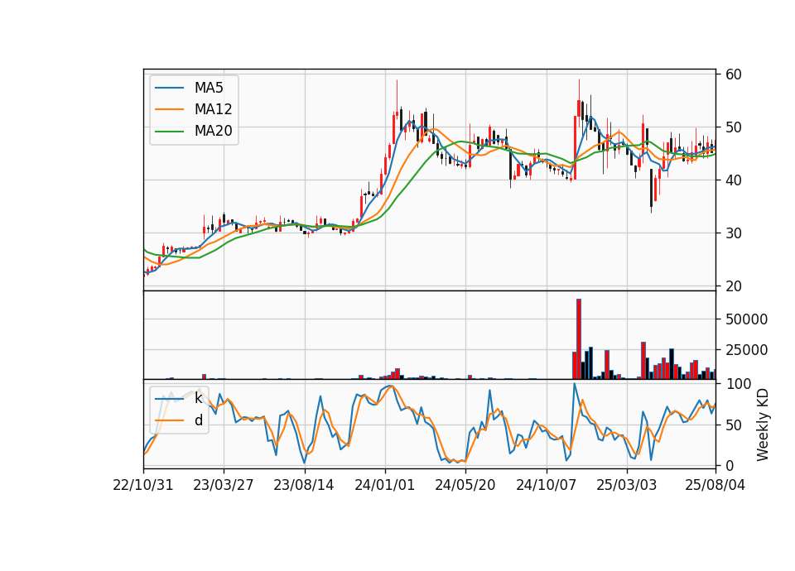Click the price axis value 60
795x571 pixels.
tap(733, 74)
